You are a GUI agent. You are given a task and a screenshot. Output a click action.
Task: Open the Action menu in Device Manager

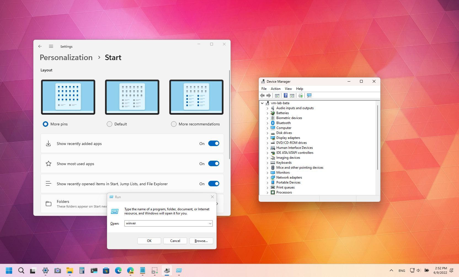coord(275,88)
